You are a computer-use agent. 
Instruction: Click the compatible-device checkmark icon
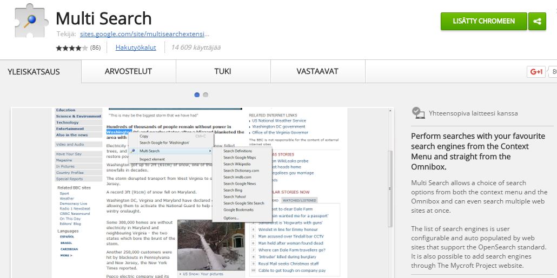coord(418,113)
